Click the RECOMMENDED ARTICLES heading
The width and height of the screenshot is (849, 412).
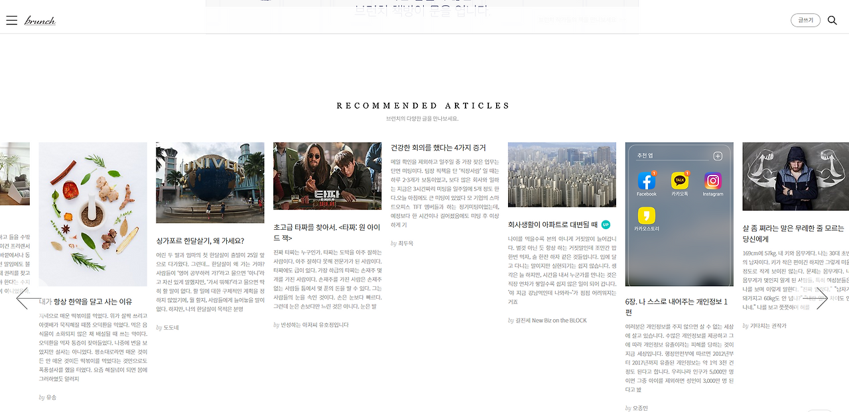[x=423, y=106]
